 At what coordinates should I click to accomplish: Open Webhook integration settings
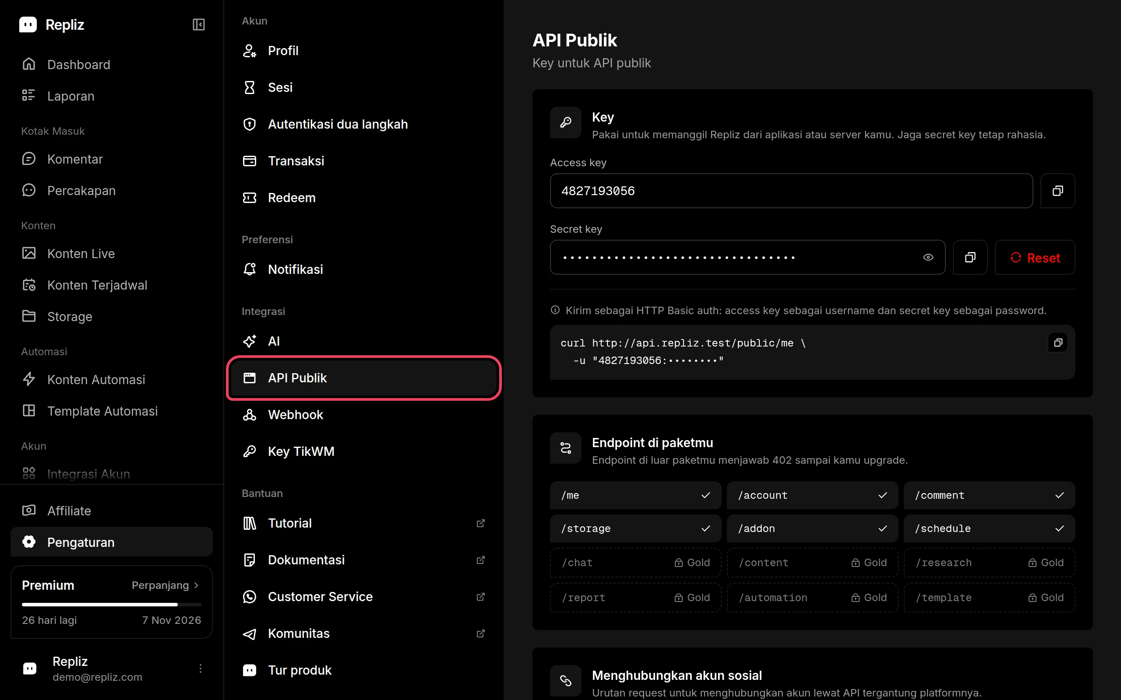click(x=363, y=414)
